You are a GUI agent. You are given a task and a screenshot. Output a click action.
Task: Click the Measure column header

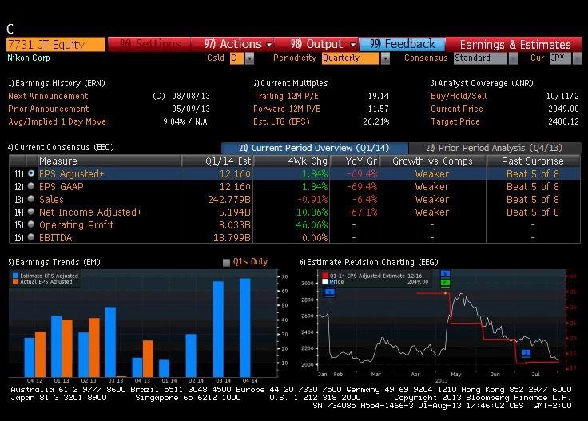pyautogui.click(x=109, y=161)
